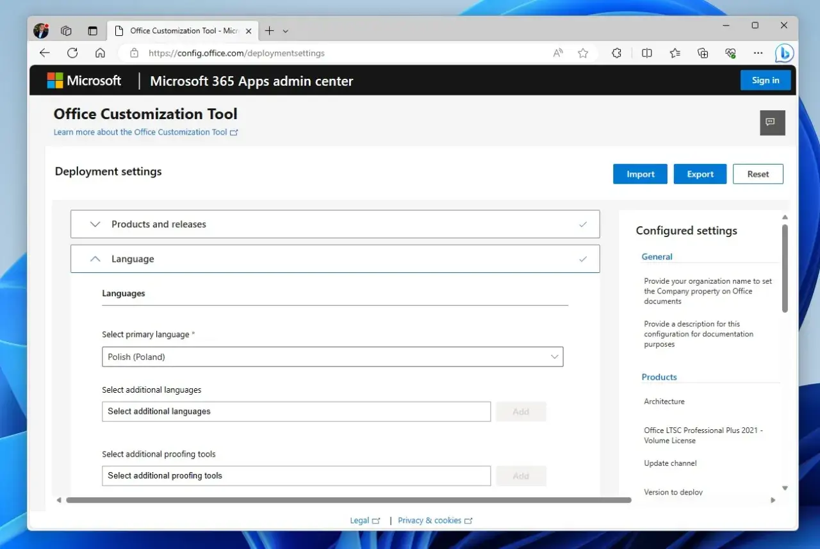
Task: Expand the Products and releases section
Action: coord(335,224)
